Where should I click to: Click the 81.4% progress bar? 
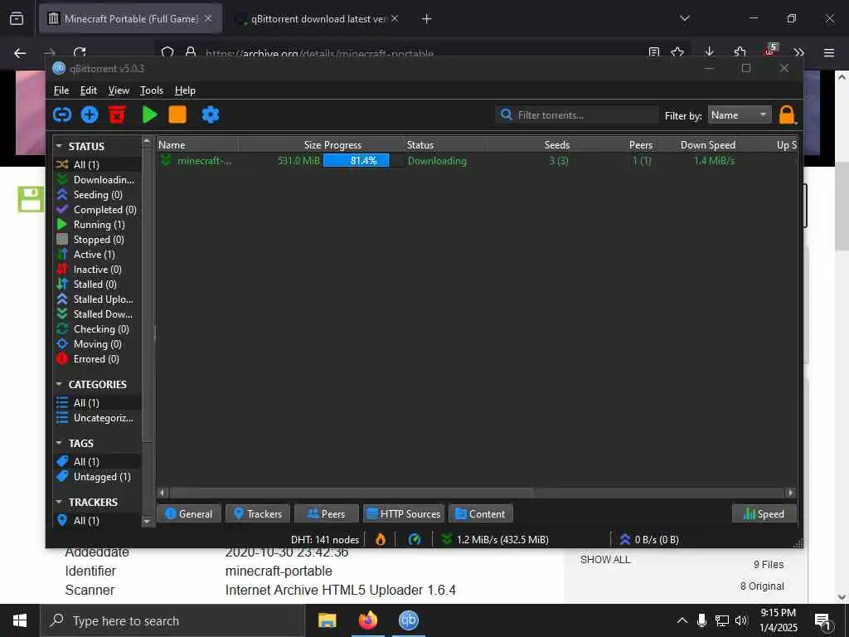pyautogui.click(x=363, y=161)
